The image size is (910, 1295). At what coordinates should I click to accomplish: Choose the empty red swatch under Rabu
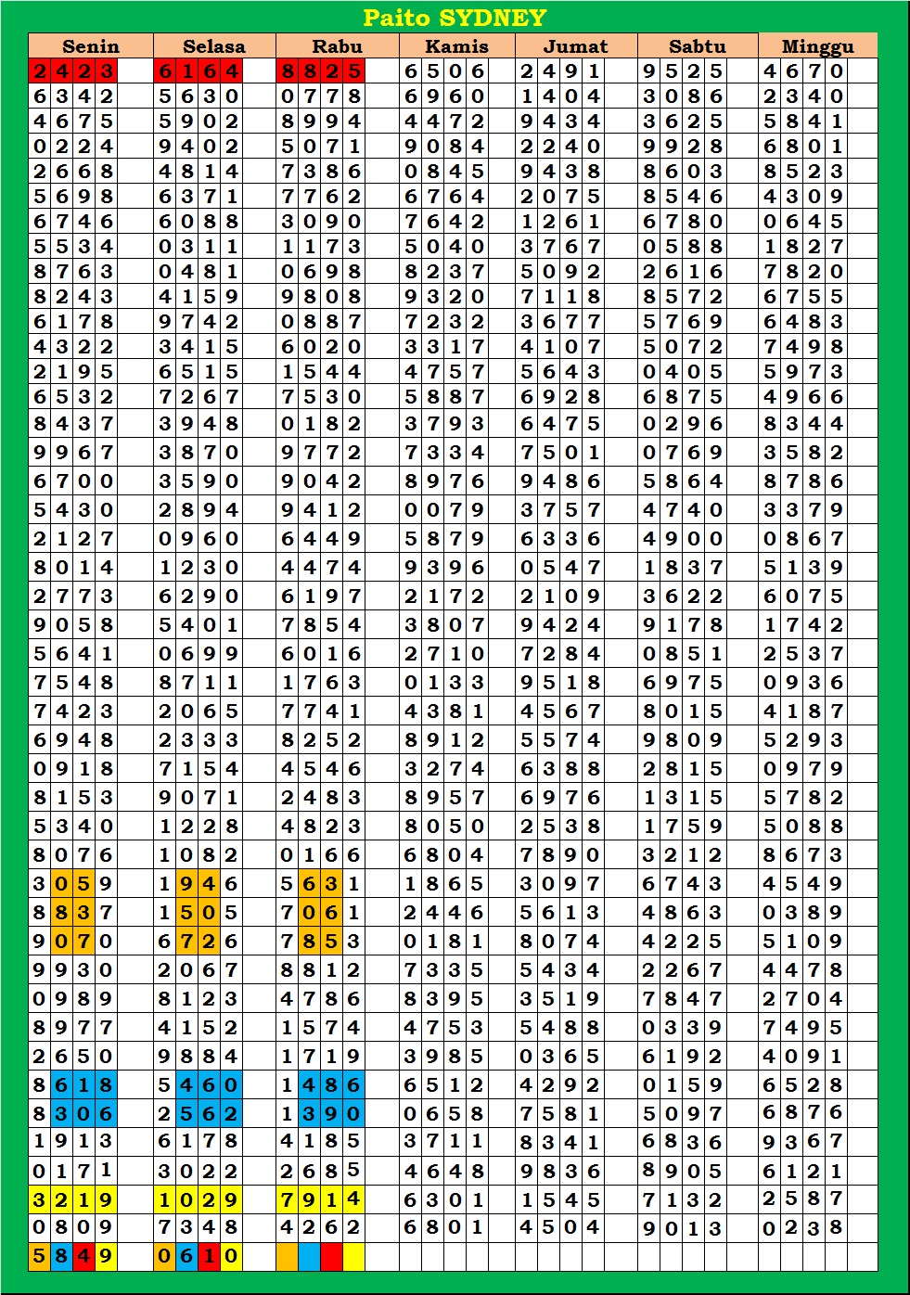tap(331, 1257)
